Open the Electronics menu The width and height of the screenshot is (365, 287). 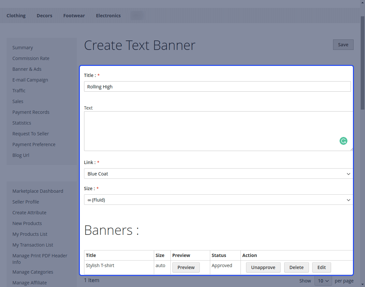click(x=108, y=16)
